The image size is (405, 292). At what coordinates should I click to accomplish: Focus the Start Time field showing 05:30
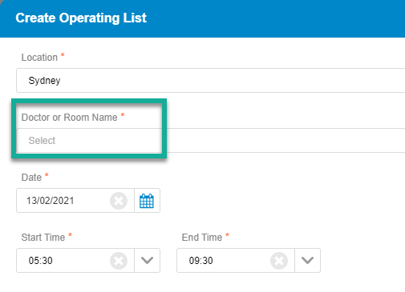coord(63,261)
